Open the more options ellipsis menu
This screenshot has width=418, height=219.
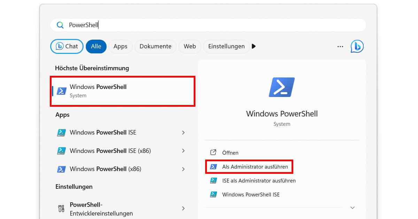(x=340, y=46)
